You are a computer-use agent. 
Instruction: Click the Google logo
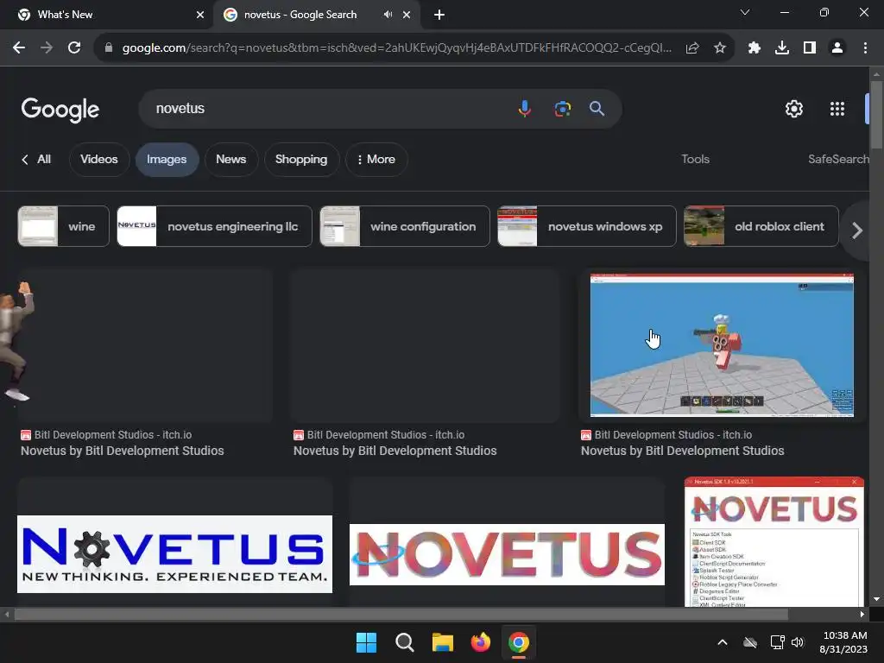(60, 110)
